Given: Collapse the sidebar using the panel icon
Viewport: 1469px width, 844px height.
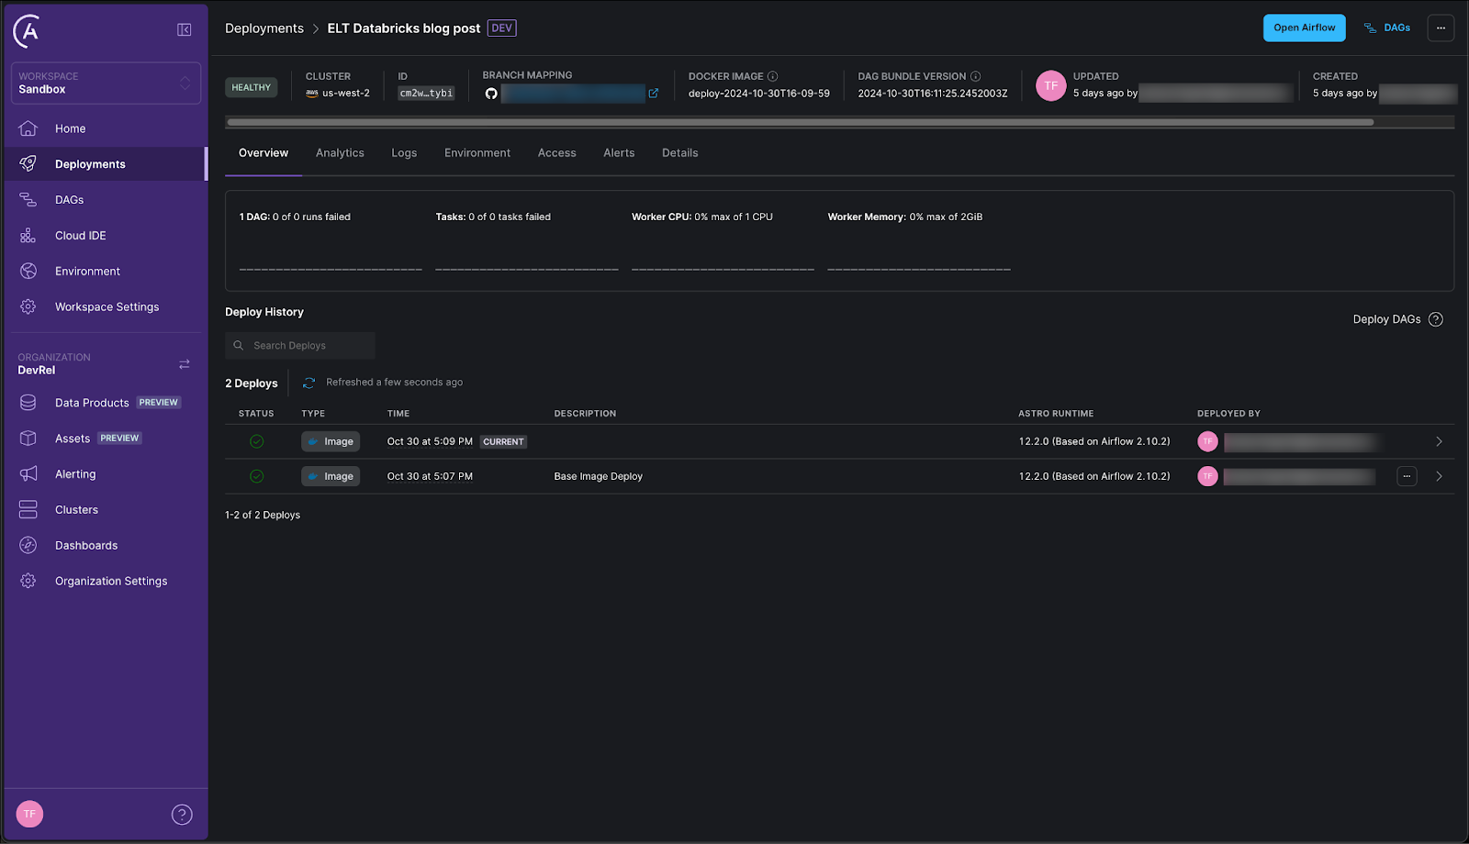Looking at the screenshot, I should click(x=184, y=30).
